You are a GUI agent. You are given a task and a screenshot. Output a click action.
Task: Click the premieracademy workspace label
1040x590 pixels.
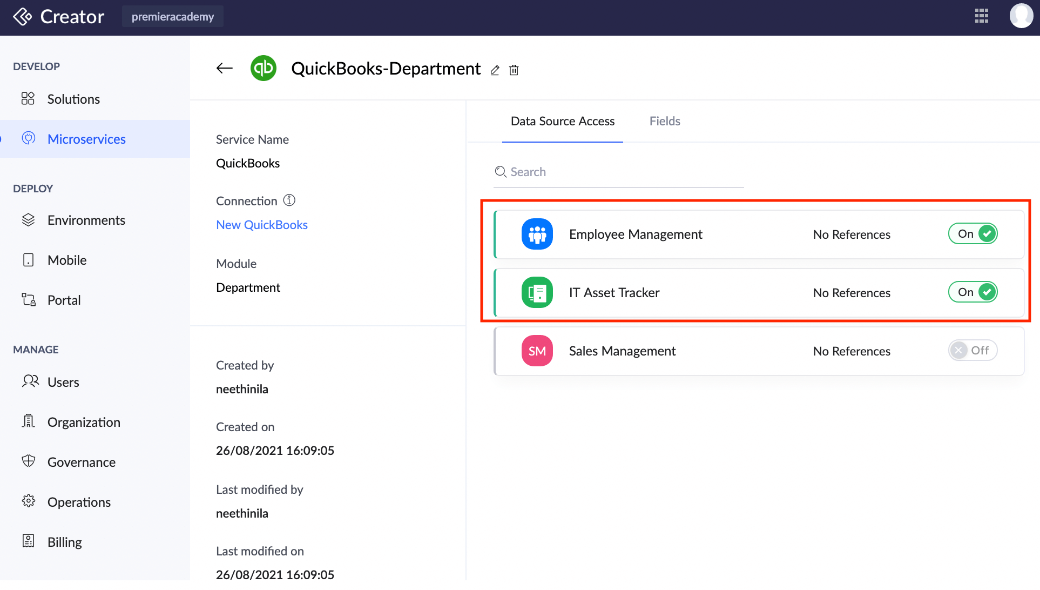pyautogui.click(x=173, y=16)
